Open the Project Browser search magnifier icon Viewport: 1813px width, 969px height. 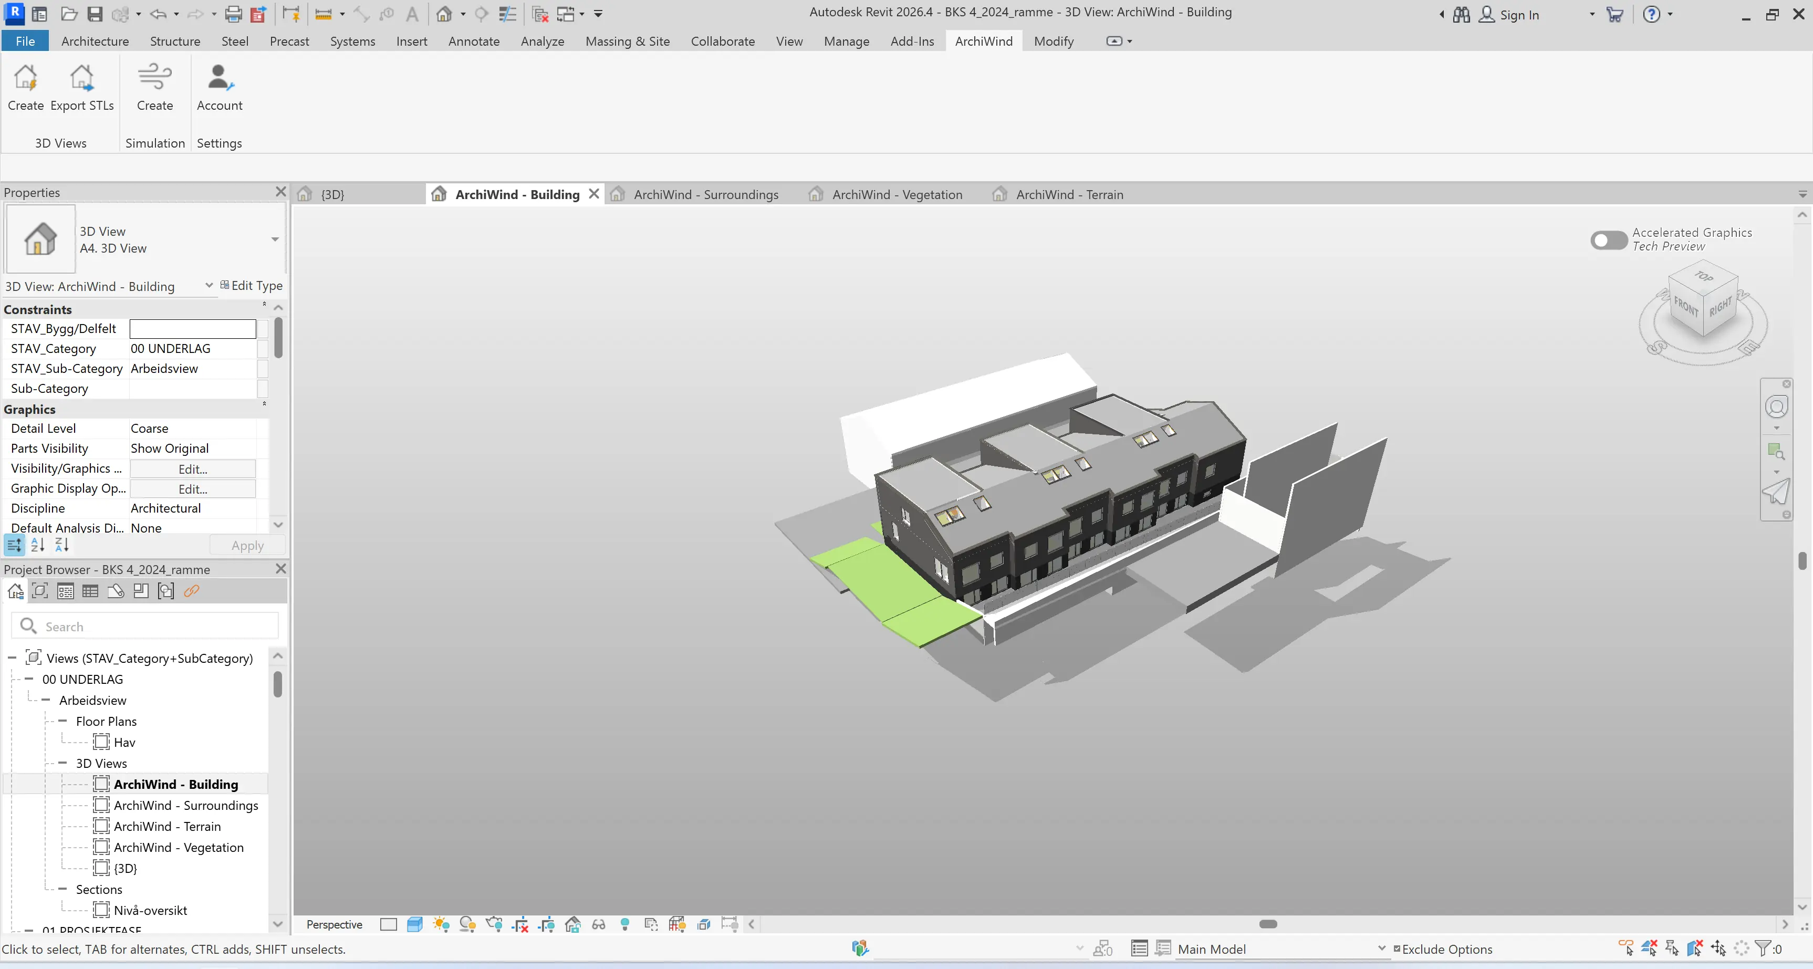pyautogui.click(x=28, y=626)
